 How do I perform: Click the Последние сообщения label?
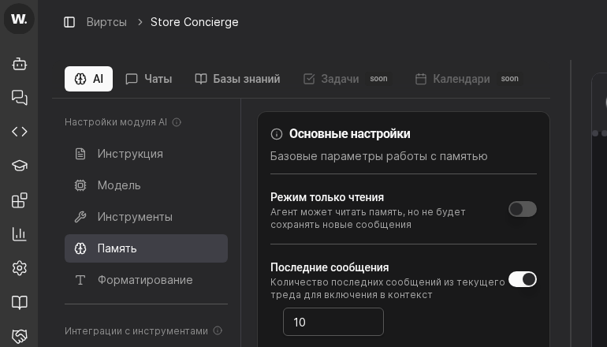tap(330, 267)
